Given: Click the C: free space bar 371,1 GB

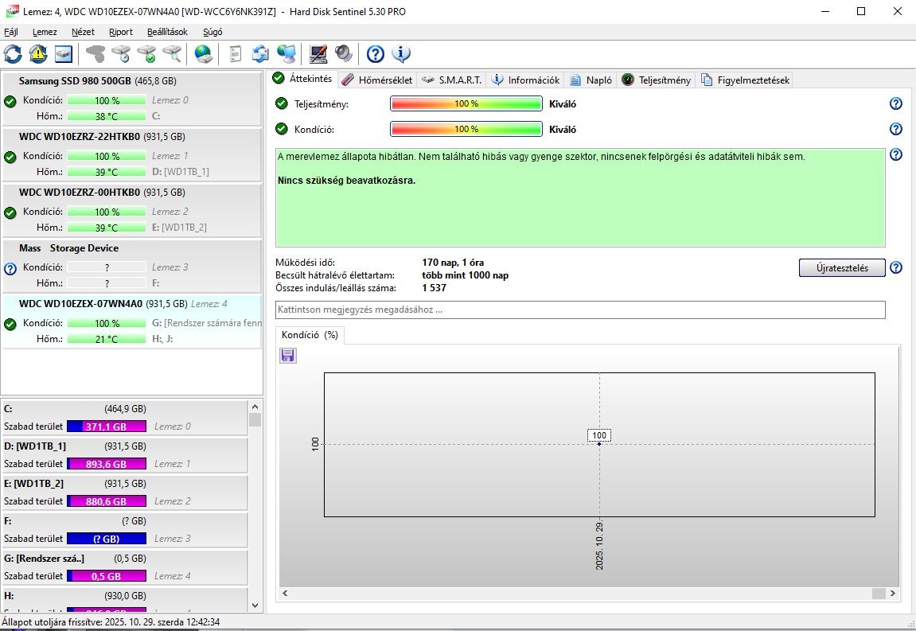Looking at the screenshot, I should [x=107, y=427].
